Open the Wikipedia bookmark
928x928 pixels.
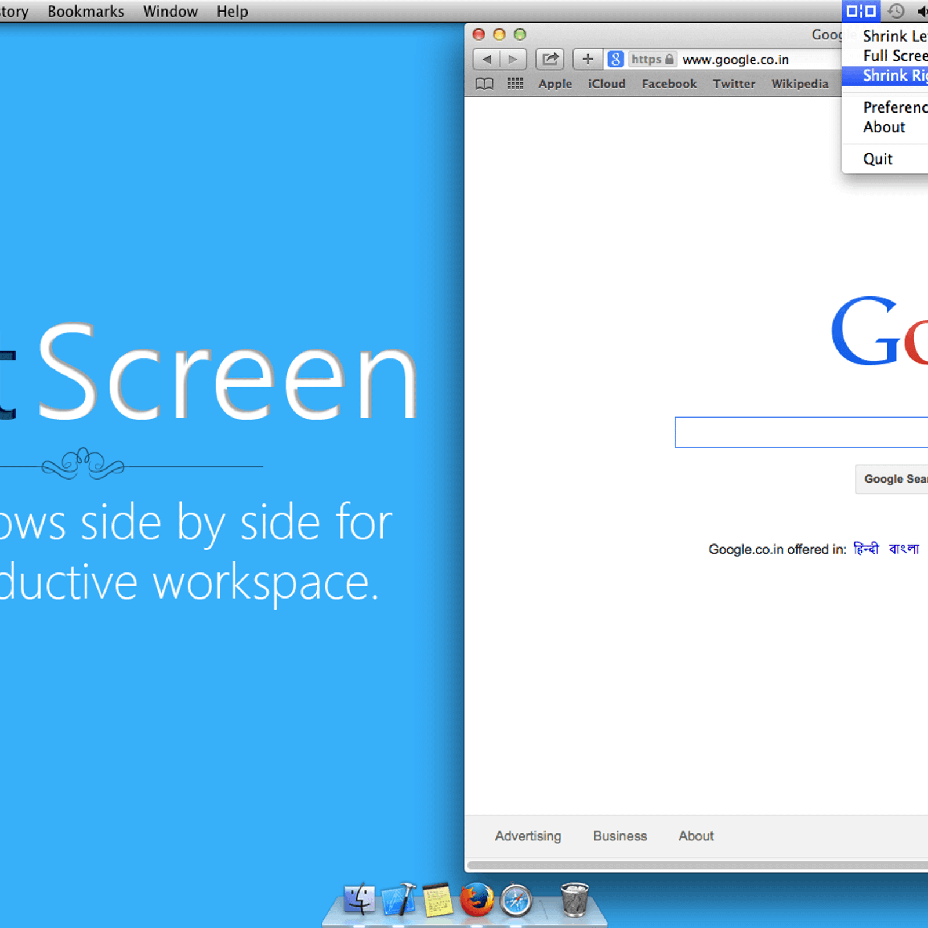[x=800, y=84]
